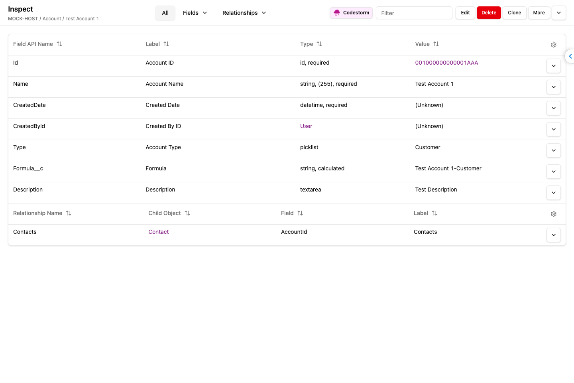Image resolution: width=574 pixels, height=383 pixels.
Task: Open the User type link
Action: tap(306, 126)
